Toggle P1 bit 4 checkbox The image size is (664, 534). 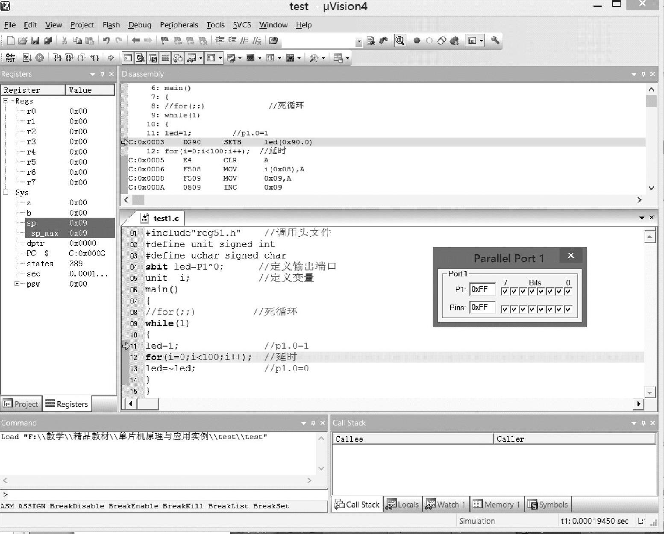point(532,291)
